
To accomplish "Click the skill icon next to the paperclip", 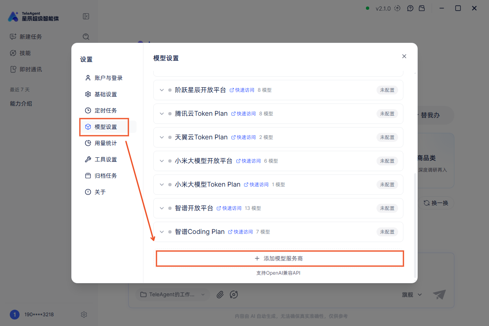I will [234, 295].
